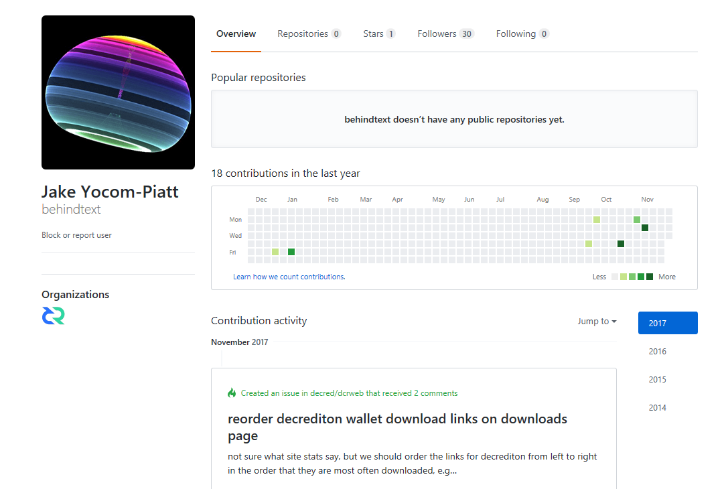This screenshot has width=726, height=489.
Task: Select year 2014 in activity list
Action: coord(657,408)
